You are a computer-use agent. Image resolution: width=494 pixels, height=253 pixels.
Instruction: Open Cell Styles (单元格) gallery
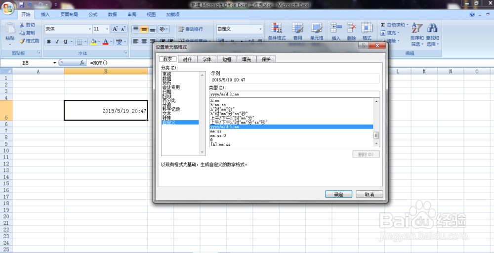pyautogui.click(x=317, y=32)
